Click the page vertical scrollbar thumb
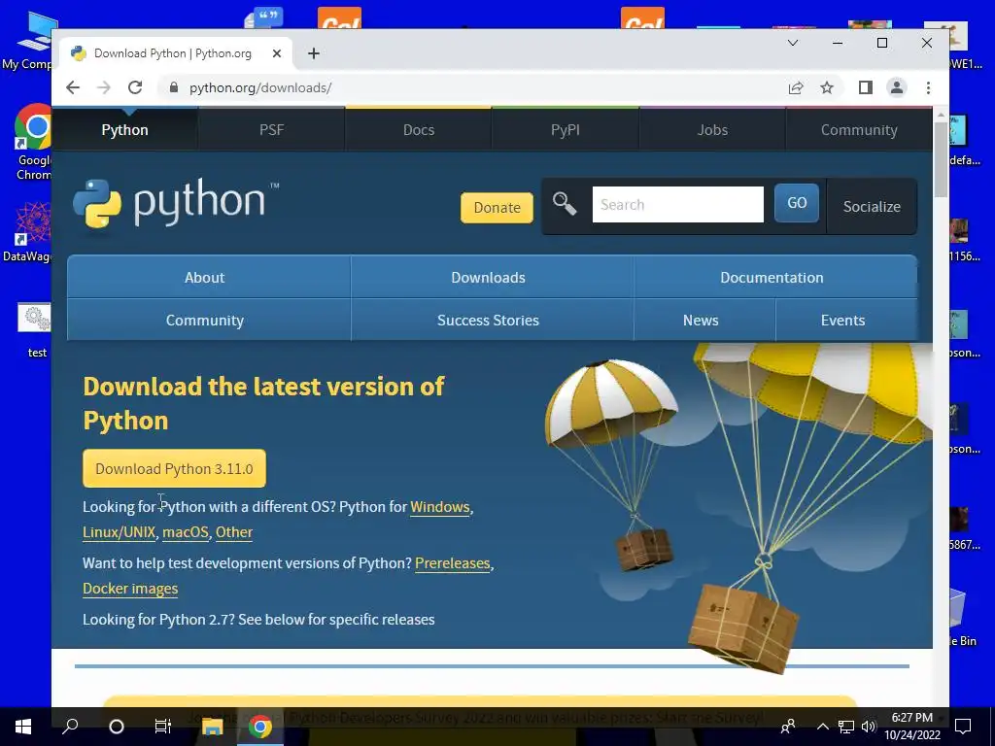This screenshot has width=995, height=746. (x=941, y=158)
